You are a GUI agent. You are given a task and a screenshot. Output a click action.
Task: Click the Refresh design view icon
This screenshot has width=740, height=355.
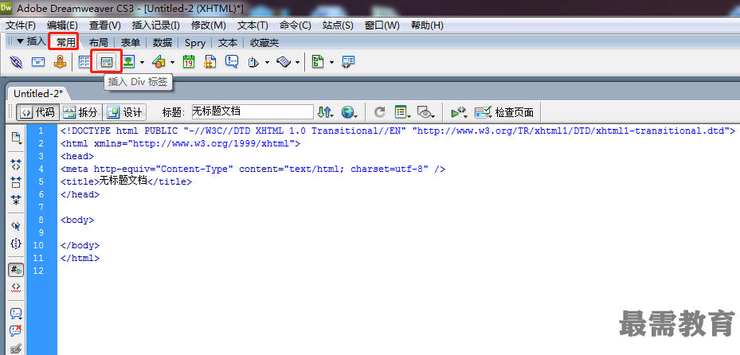(x=379, y=112)
